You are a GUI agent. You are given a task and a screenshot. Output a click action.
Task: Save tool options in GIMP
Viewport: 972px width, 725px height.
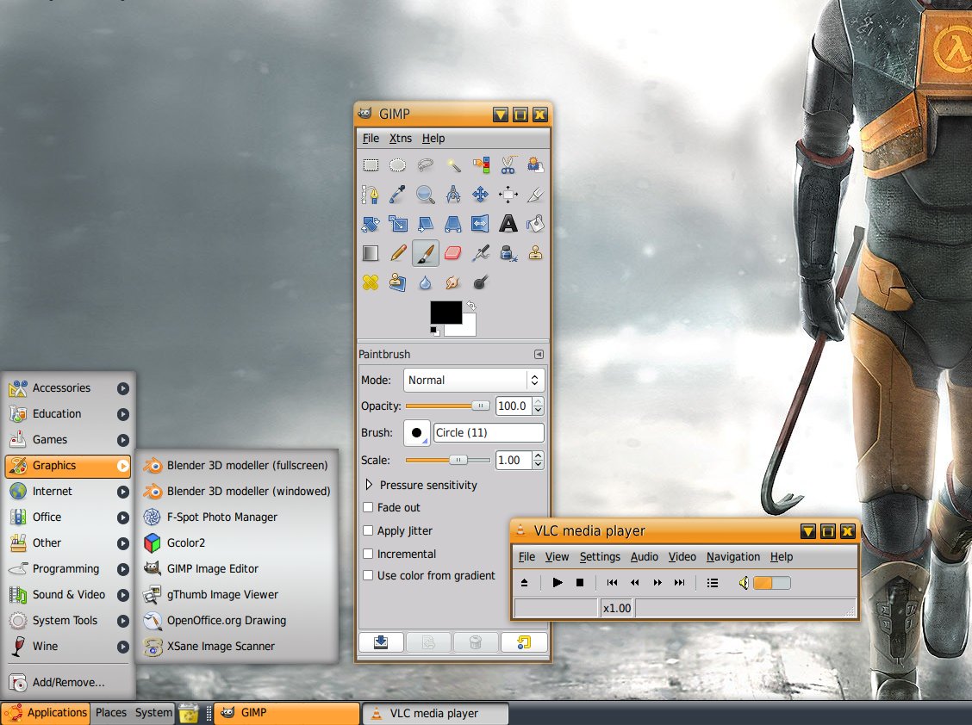[x=381, y=642]
